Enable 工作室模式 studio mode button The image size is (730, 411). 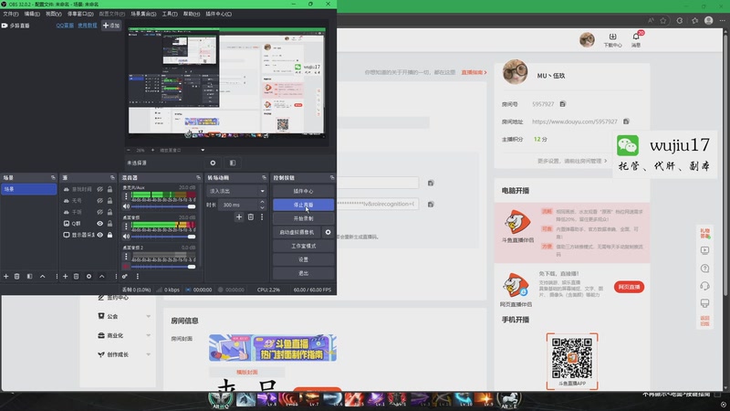pos(303,246)
